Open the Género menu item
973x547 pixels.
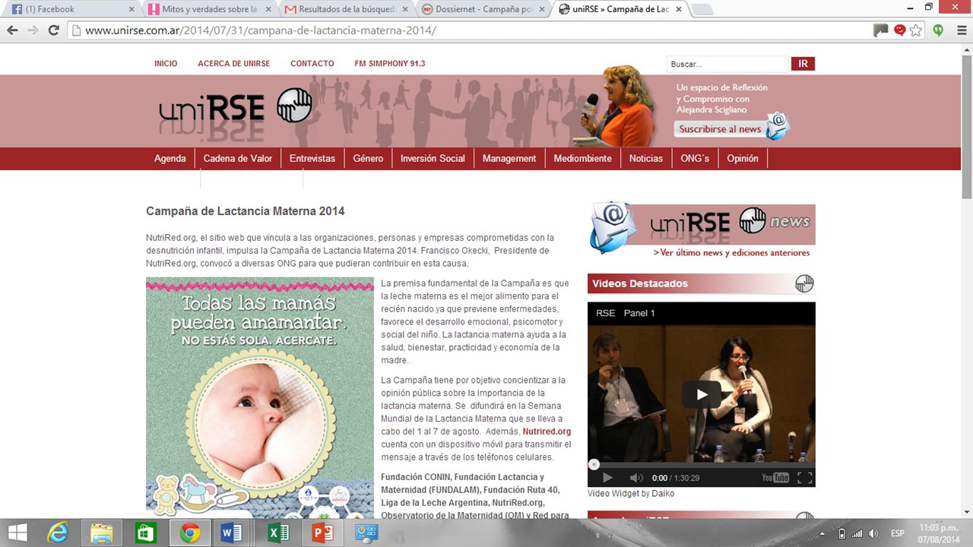[368, 158]
